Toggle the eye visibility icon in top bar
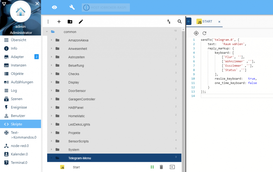This screenshot has height=172, width=273. [54, 7]
